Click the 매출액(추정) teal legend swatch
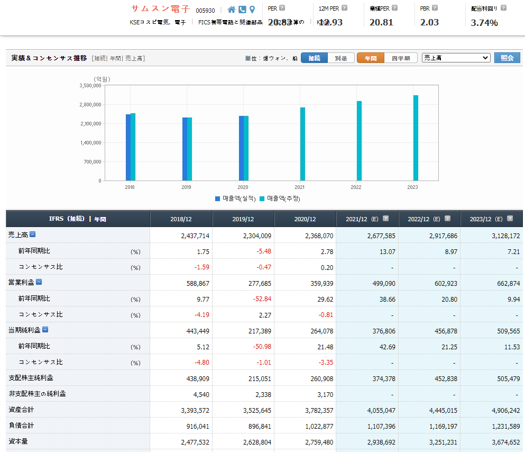The height and width of the screenshot is (452, 525). pyautogui.click(x=262, y=198)
